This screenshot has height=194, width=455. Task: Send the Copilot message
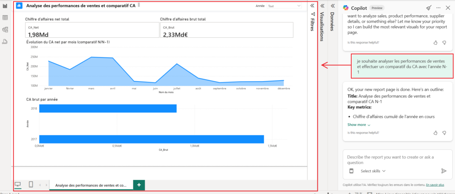444,171
